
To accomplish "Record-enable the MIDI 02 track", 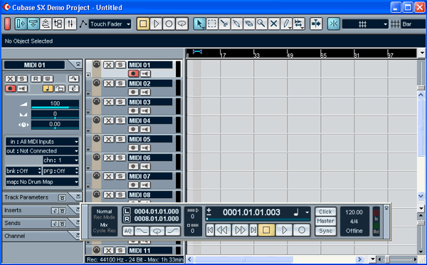I will (x=133, y=92).
